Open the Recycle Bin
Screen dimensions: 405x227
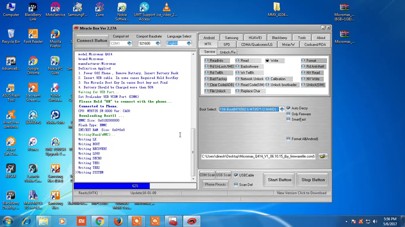coord(11,36)
